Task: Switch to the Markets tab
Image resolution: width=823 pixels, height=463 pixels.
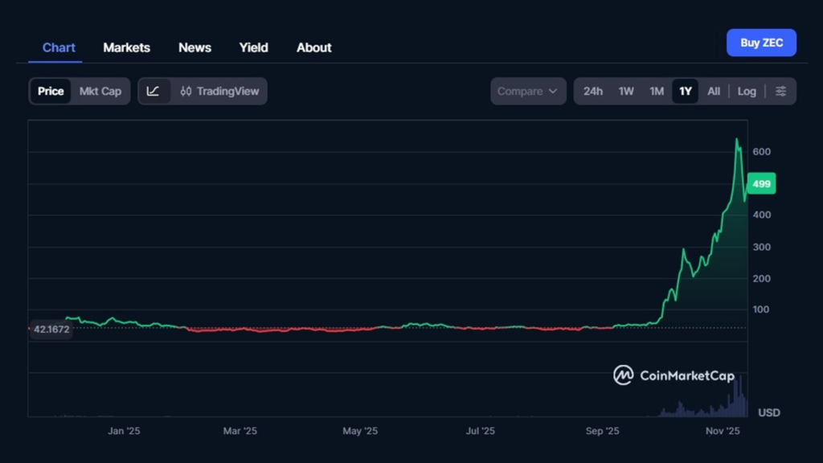Action: (126, 47)
